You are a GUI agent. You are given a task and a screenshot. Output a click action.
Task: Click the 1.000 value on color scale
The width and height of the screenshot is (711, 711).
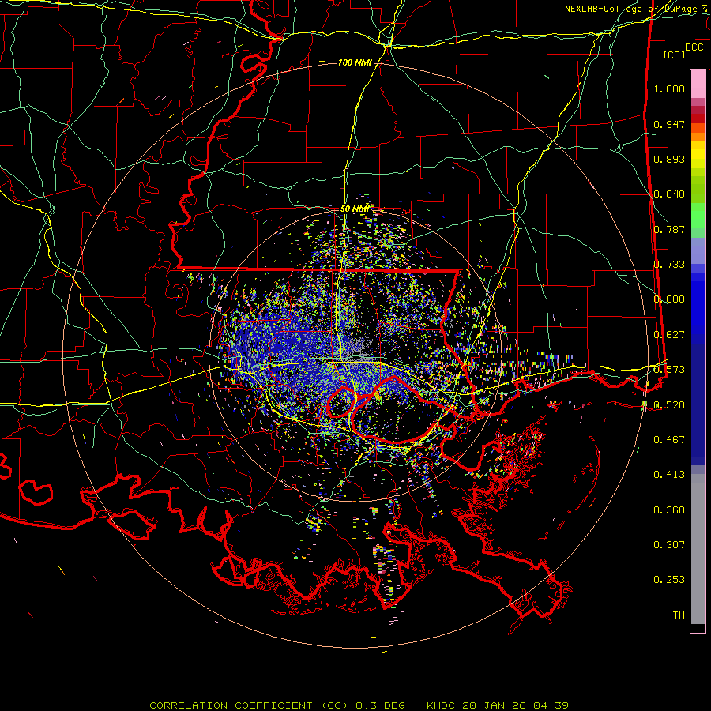click(669, 88)
